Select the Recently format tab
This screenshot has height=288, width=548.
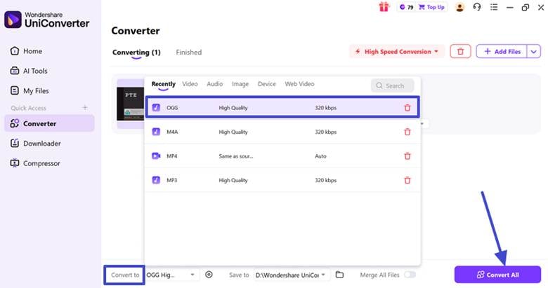(x=163, y=84)
